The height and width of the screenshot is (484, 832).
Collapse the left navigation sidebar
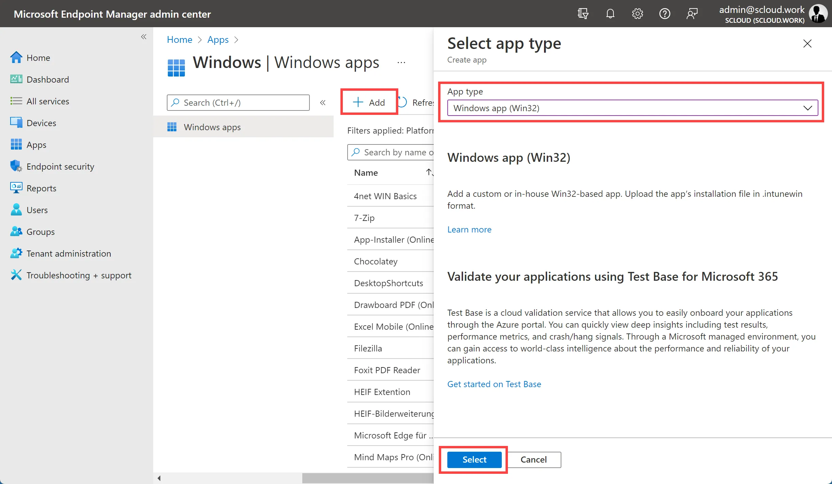(x=144, y=37)
